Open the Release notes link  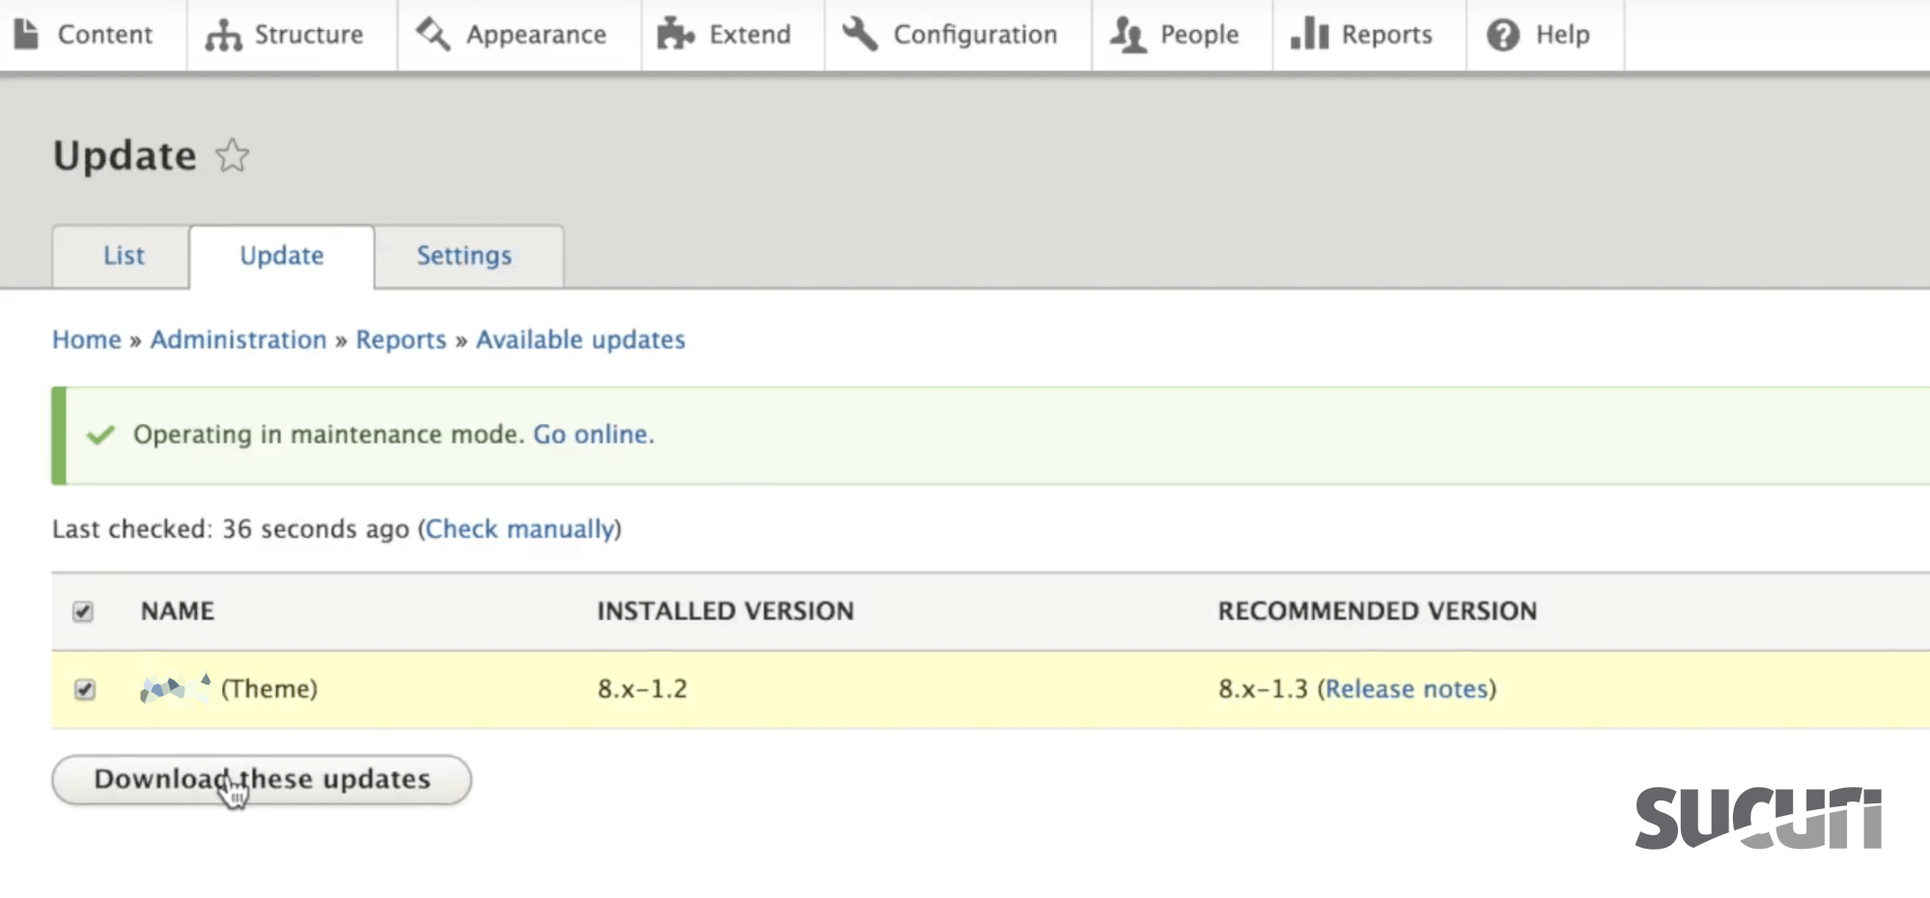tap(1406, 688)
